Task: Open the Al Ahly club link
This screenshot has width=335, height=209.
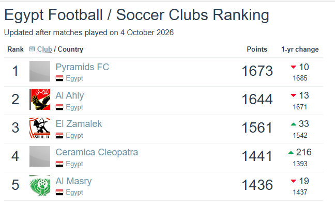Action: click(x=70, y=95)
